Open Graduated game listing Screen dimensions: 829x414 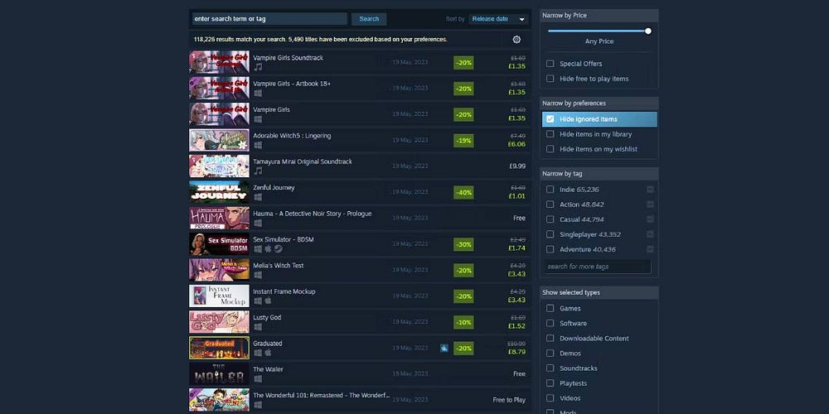tap(360, 348)
